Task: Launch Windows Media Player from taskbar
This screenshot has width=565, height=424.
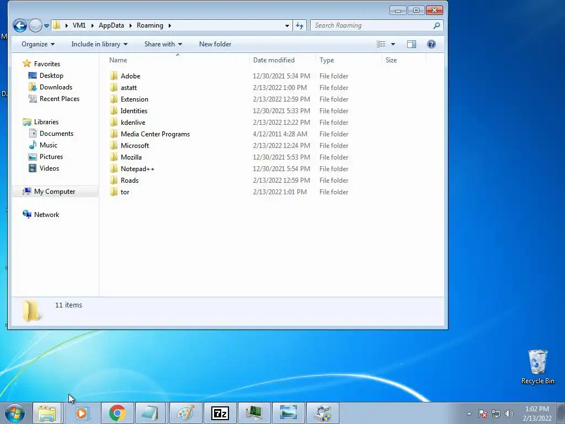Action: pyautogui.click(x=82, y=413)
